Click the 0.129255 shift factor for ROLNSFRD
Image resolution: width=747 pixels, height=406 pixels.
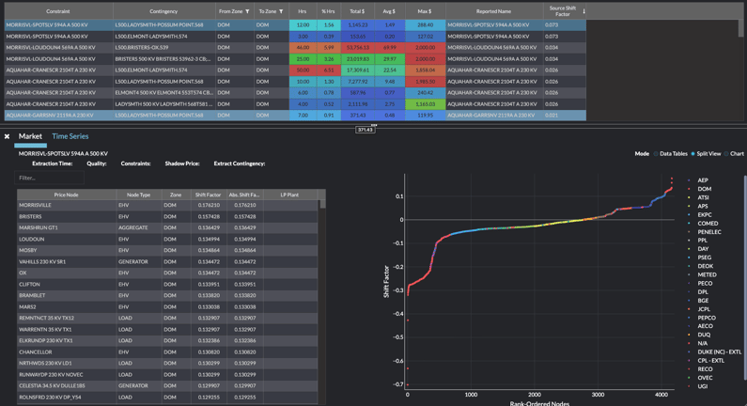209,397
